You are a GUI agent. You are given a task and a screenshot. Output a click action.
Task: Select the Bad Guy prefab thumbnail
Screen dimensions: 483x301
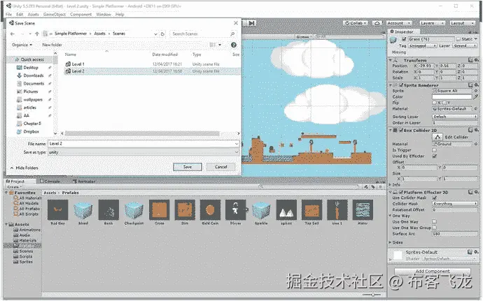(x=57, y=210)
